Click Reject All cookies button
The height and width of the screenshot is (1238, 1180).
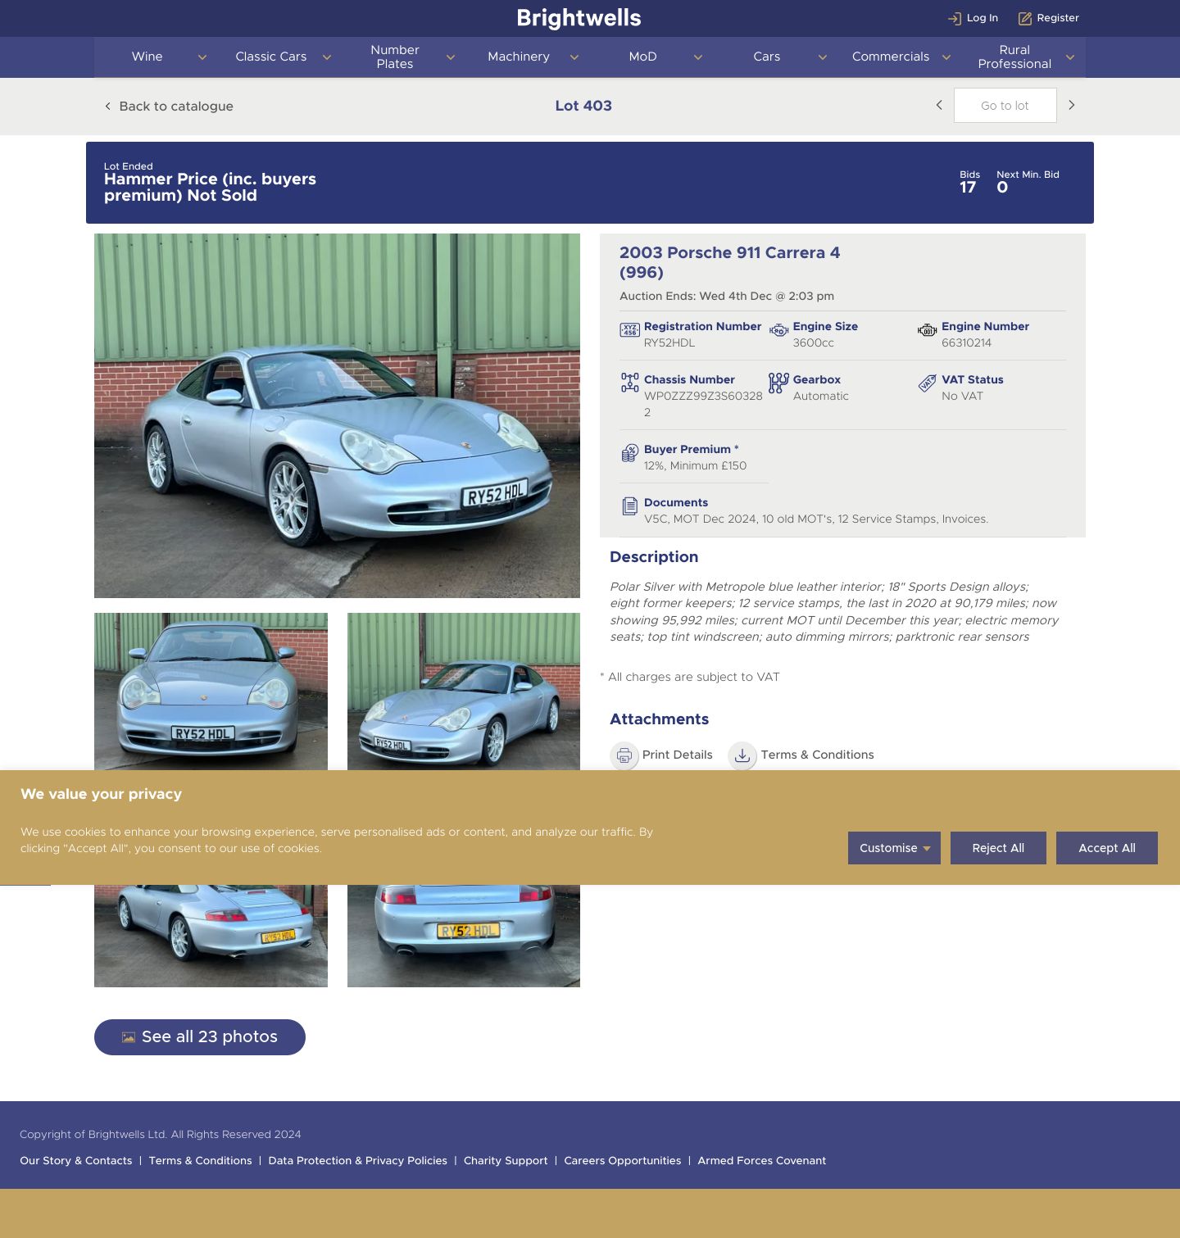point(998,848)
